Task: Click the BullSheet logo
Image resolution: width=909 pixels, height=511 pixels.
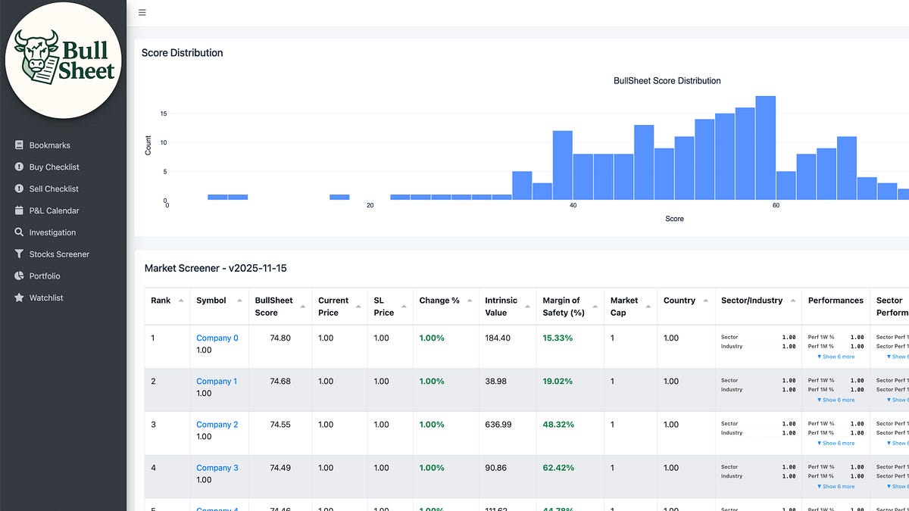Action: click(63, 61)
